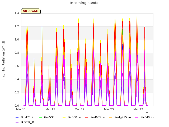This screenshot has height=127, width=169.
Task: Click the Redg715_in orange legend swatch
Action: coord(111,117)
